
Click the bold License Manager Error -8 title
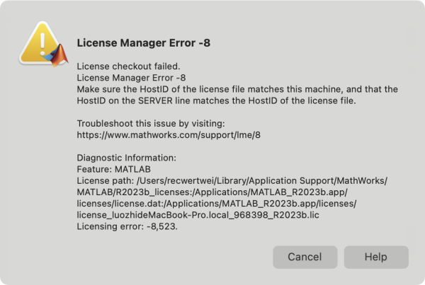point(144,42)
